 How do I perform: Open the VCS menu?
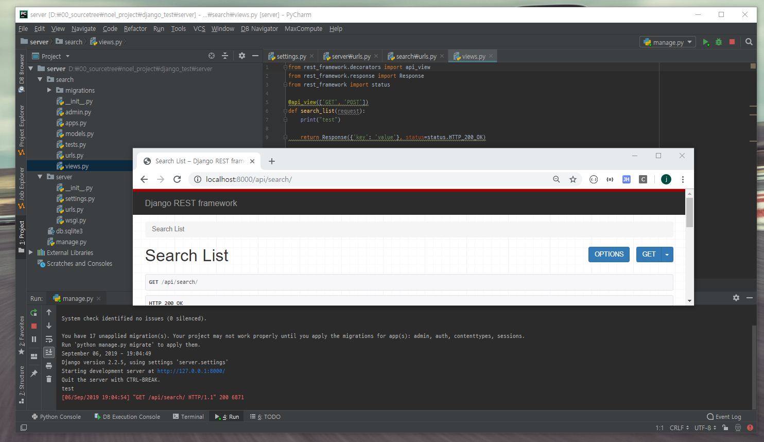coord(199,29)
